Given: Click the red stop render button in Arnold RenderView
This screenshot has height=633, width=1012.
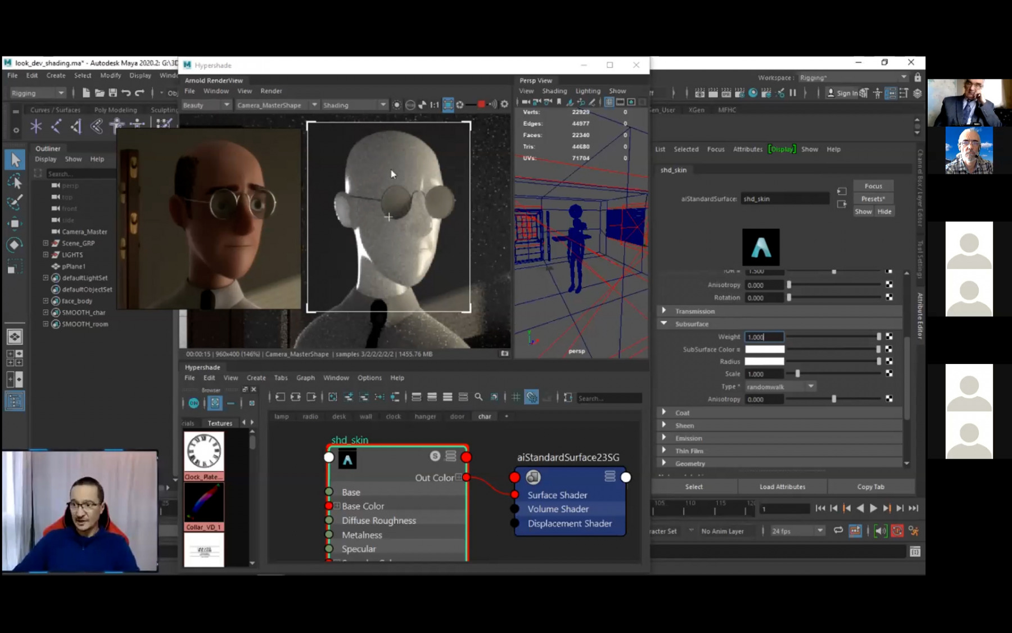Looking at the screenshot, I should pyautogui.click(x=481, y=105).
